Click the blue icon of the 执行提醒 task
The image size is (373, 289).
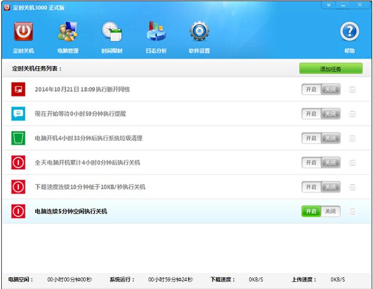point(18,114)
